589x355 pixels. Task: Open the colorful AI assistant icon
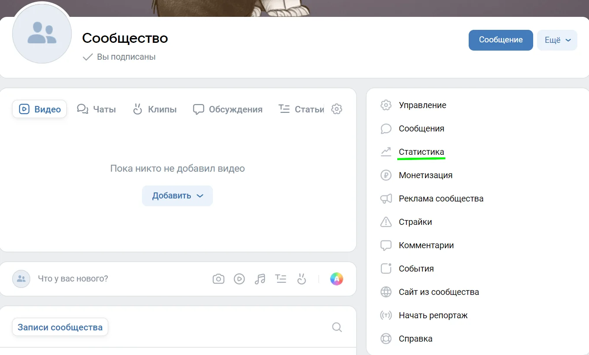coord(336,279)
